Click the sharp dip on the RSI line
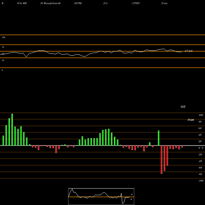Screen dimensions: 205x205 coord(26,57)
